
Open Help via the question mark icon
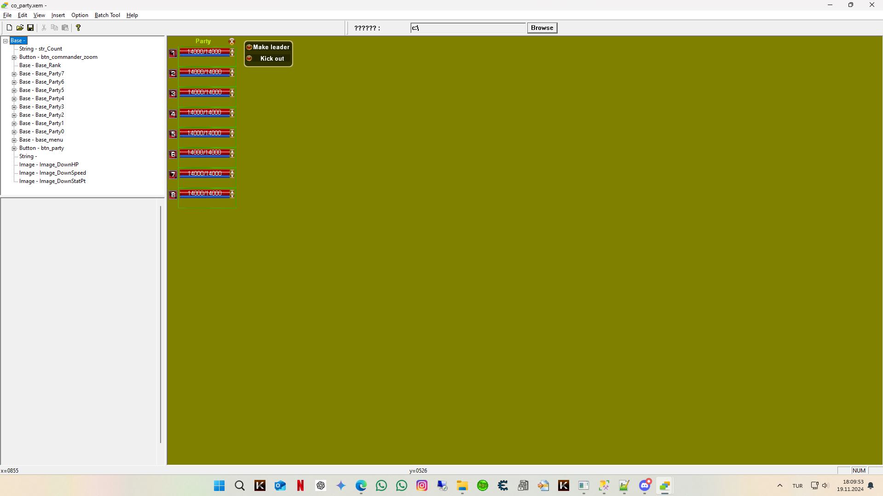pyautogui.click(x=78, y=27)
